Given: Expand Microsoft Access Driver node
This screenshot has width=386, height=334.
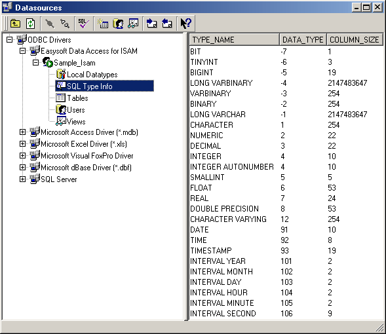Looking at the screenshot, I should 22,132.
